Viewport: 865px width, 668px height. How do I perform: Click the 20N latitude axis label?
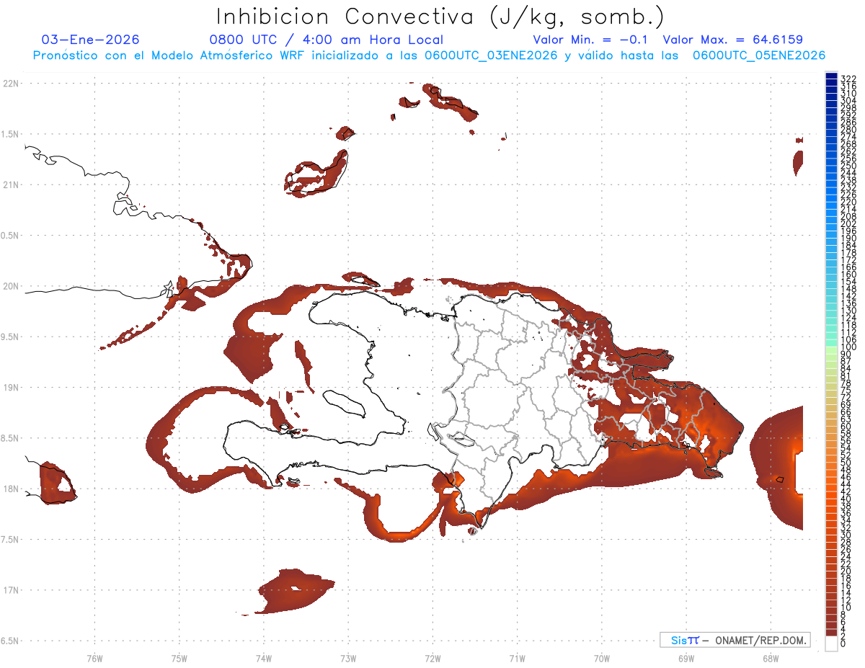coord(11,286)
